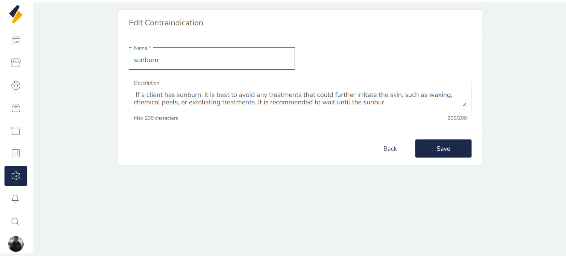Image resolution: width=566 pixels, height=258 pixels.
Task: Click the Edit Contraindication heading
Action: click(x=166, y=23)
